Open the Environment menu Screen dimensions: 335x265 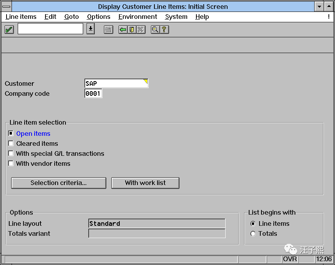(138, 17)
